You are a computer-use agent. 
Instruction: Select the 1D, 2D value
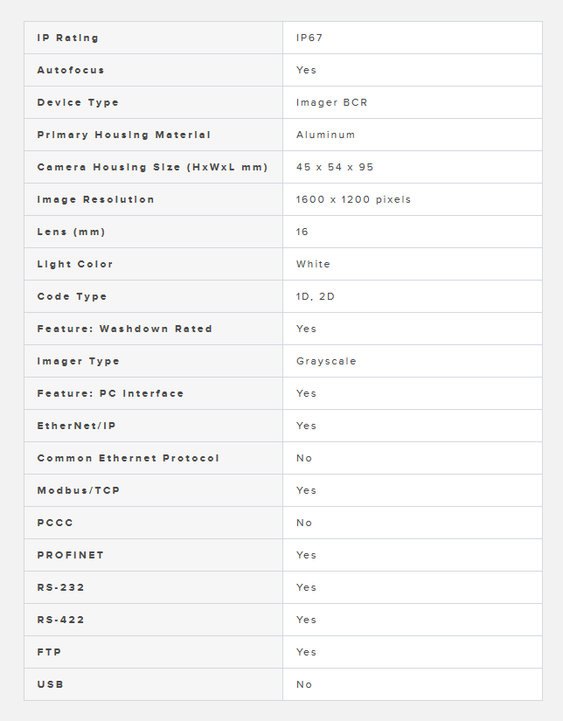click(316, 297)
